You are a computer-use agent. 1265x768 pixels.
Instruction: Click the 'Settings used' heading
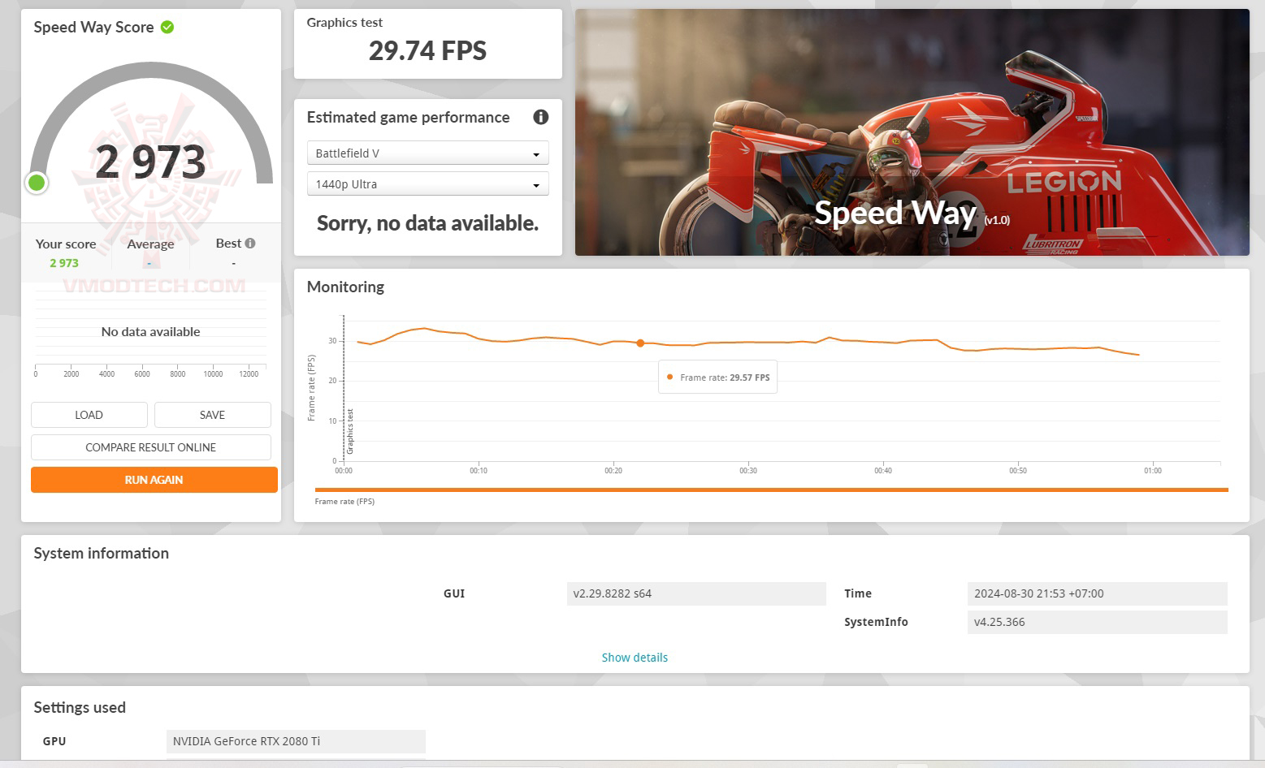(80, 708)
